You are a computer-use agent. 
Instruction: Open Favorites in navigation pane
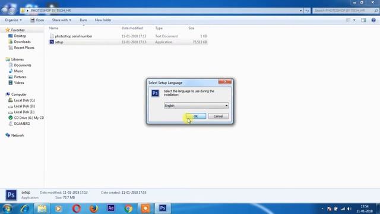pyautogui.click(x=18, y=30)
